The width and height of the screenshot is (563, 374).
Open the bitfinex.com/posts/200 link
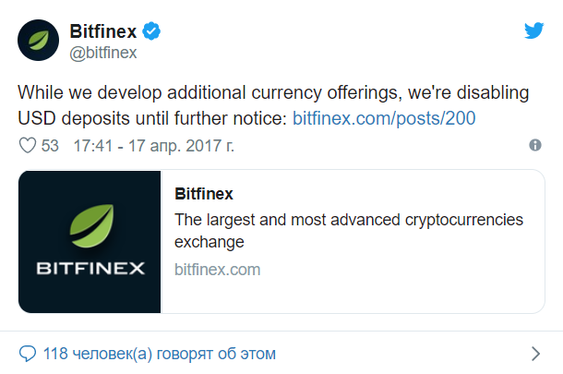pos(384,118)
